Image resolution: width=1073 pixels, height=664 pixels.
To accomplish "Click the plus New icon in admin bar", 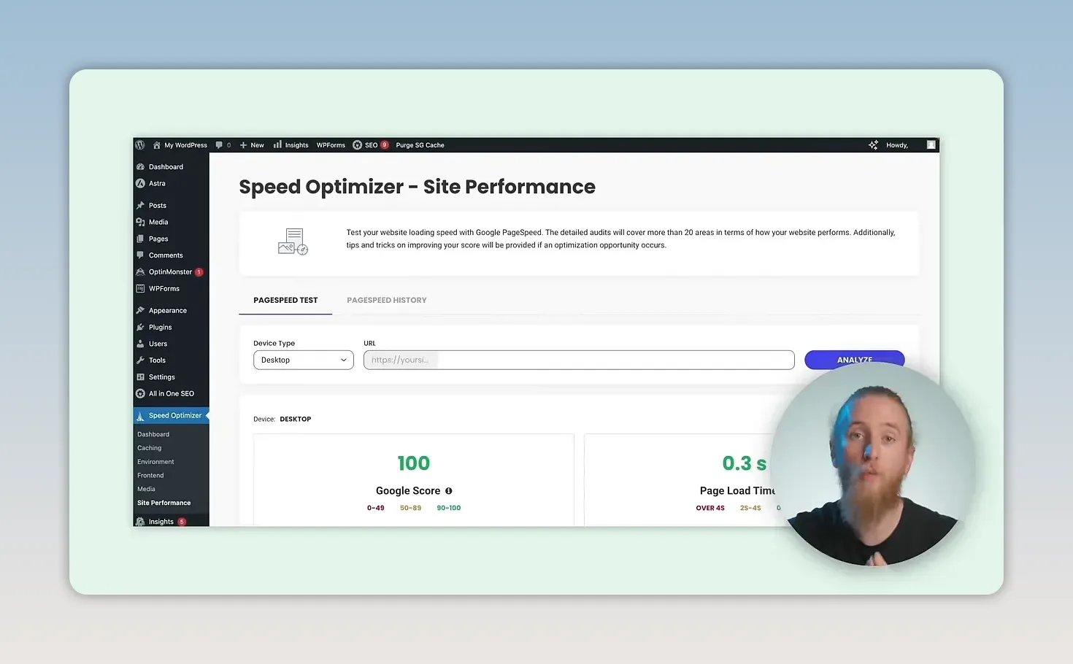I will [243, 145].
